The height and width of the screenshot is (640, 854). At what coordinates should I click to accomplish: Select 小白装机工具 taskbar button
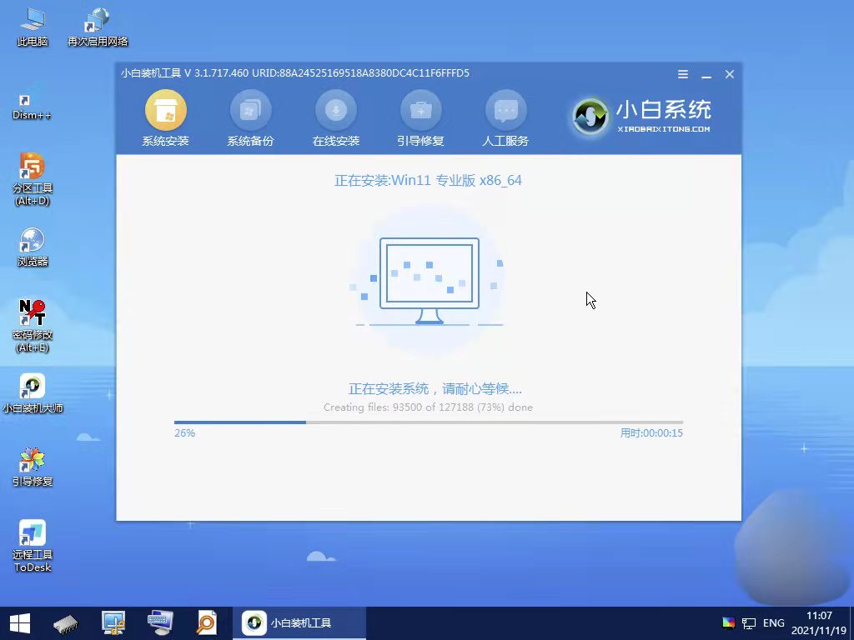tap(300, 622)
